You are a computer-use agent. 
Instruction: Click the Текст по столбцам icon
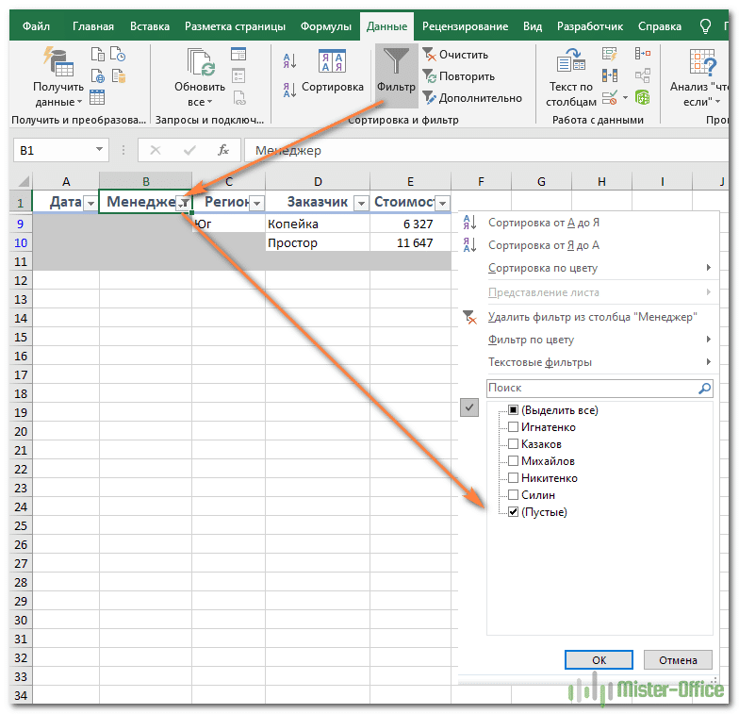click(x=570, y=63)
